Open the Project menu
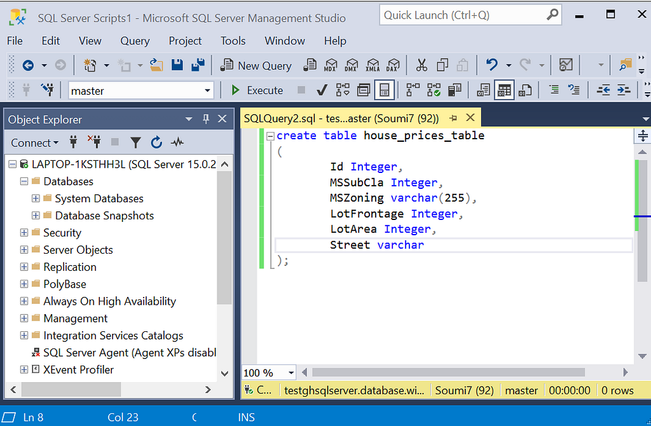This screenshot has height=426, width=651. pos(185,41)
